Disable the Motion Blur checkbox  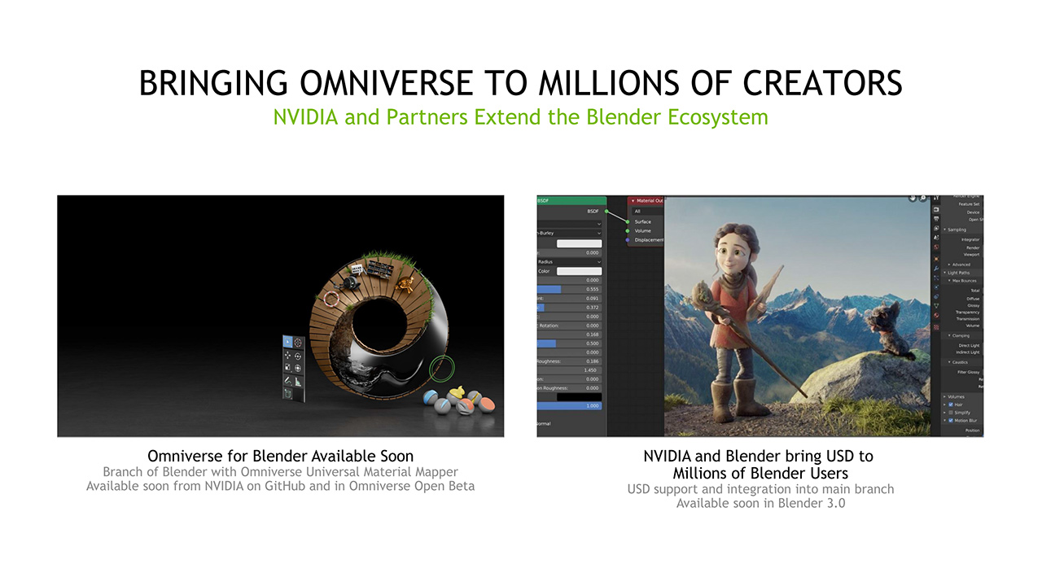[951, 421]
